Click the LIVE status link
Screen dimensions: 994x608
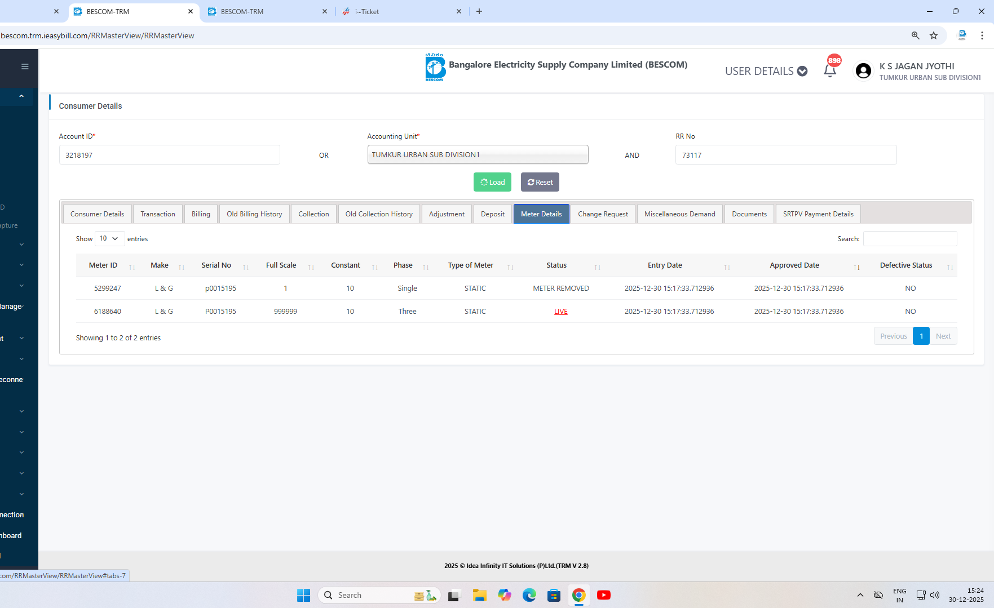(560, 312)
